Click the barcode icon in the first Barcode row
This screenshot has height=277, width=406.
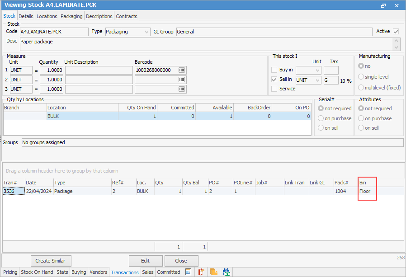182,70
